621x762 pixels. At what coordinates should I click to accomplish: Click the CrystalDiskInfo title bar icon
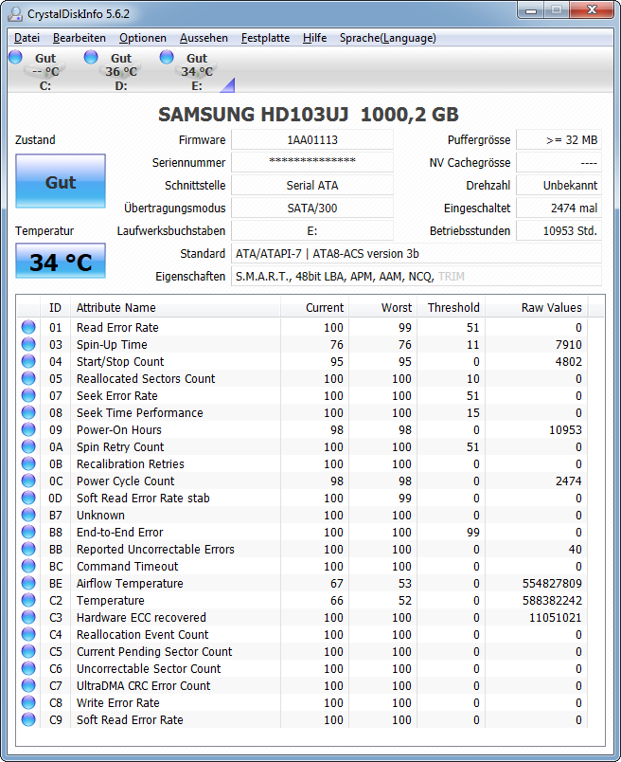pyautogui.click(x=15, y=14)
